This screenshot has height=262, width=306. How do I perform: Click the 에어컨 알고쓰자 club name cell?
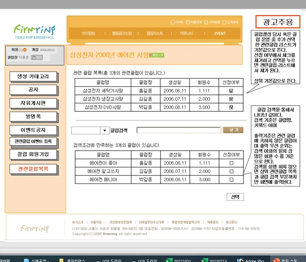103,171
